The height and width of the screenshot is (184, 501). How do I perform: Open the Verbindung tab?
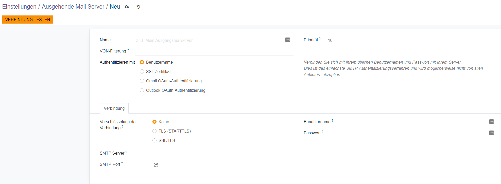tap(114, 108)
